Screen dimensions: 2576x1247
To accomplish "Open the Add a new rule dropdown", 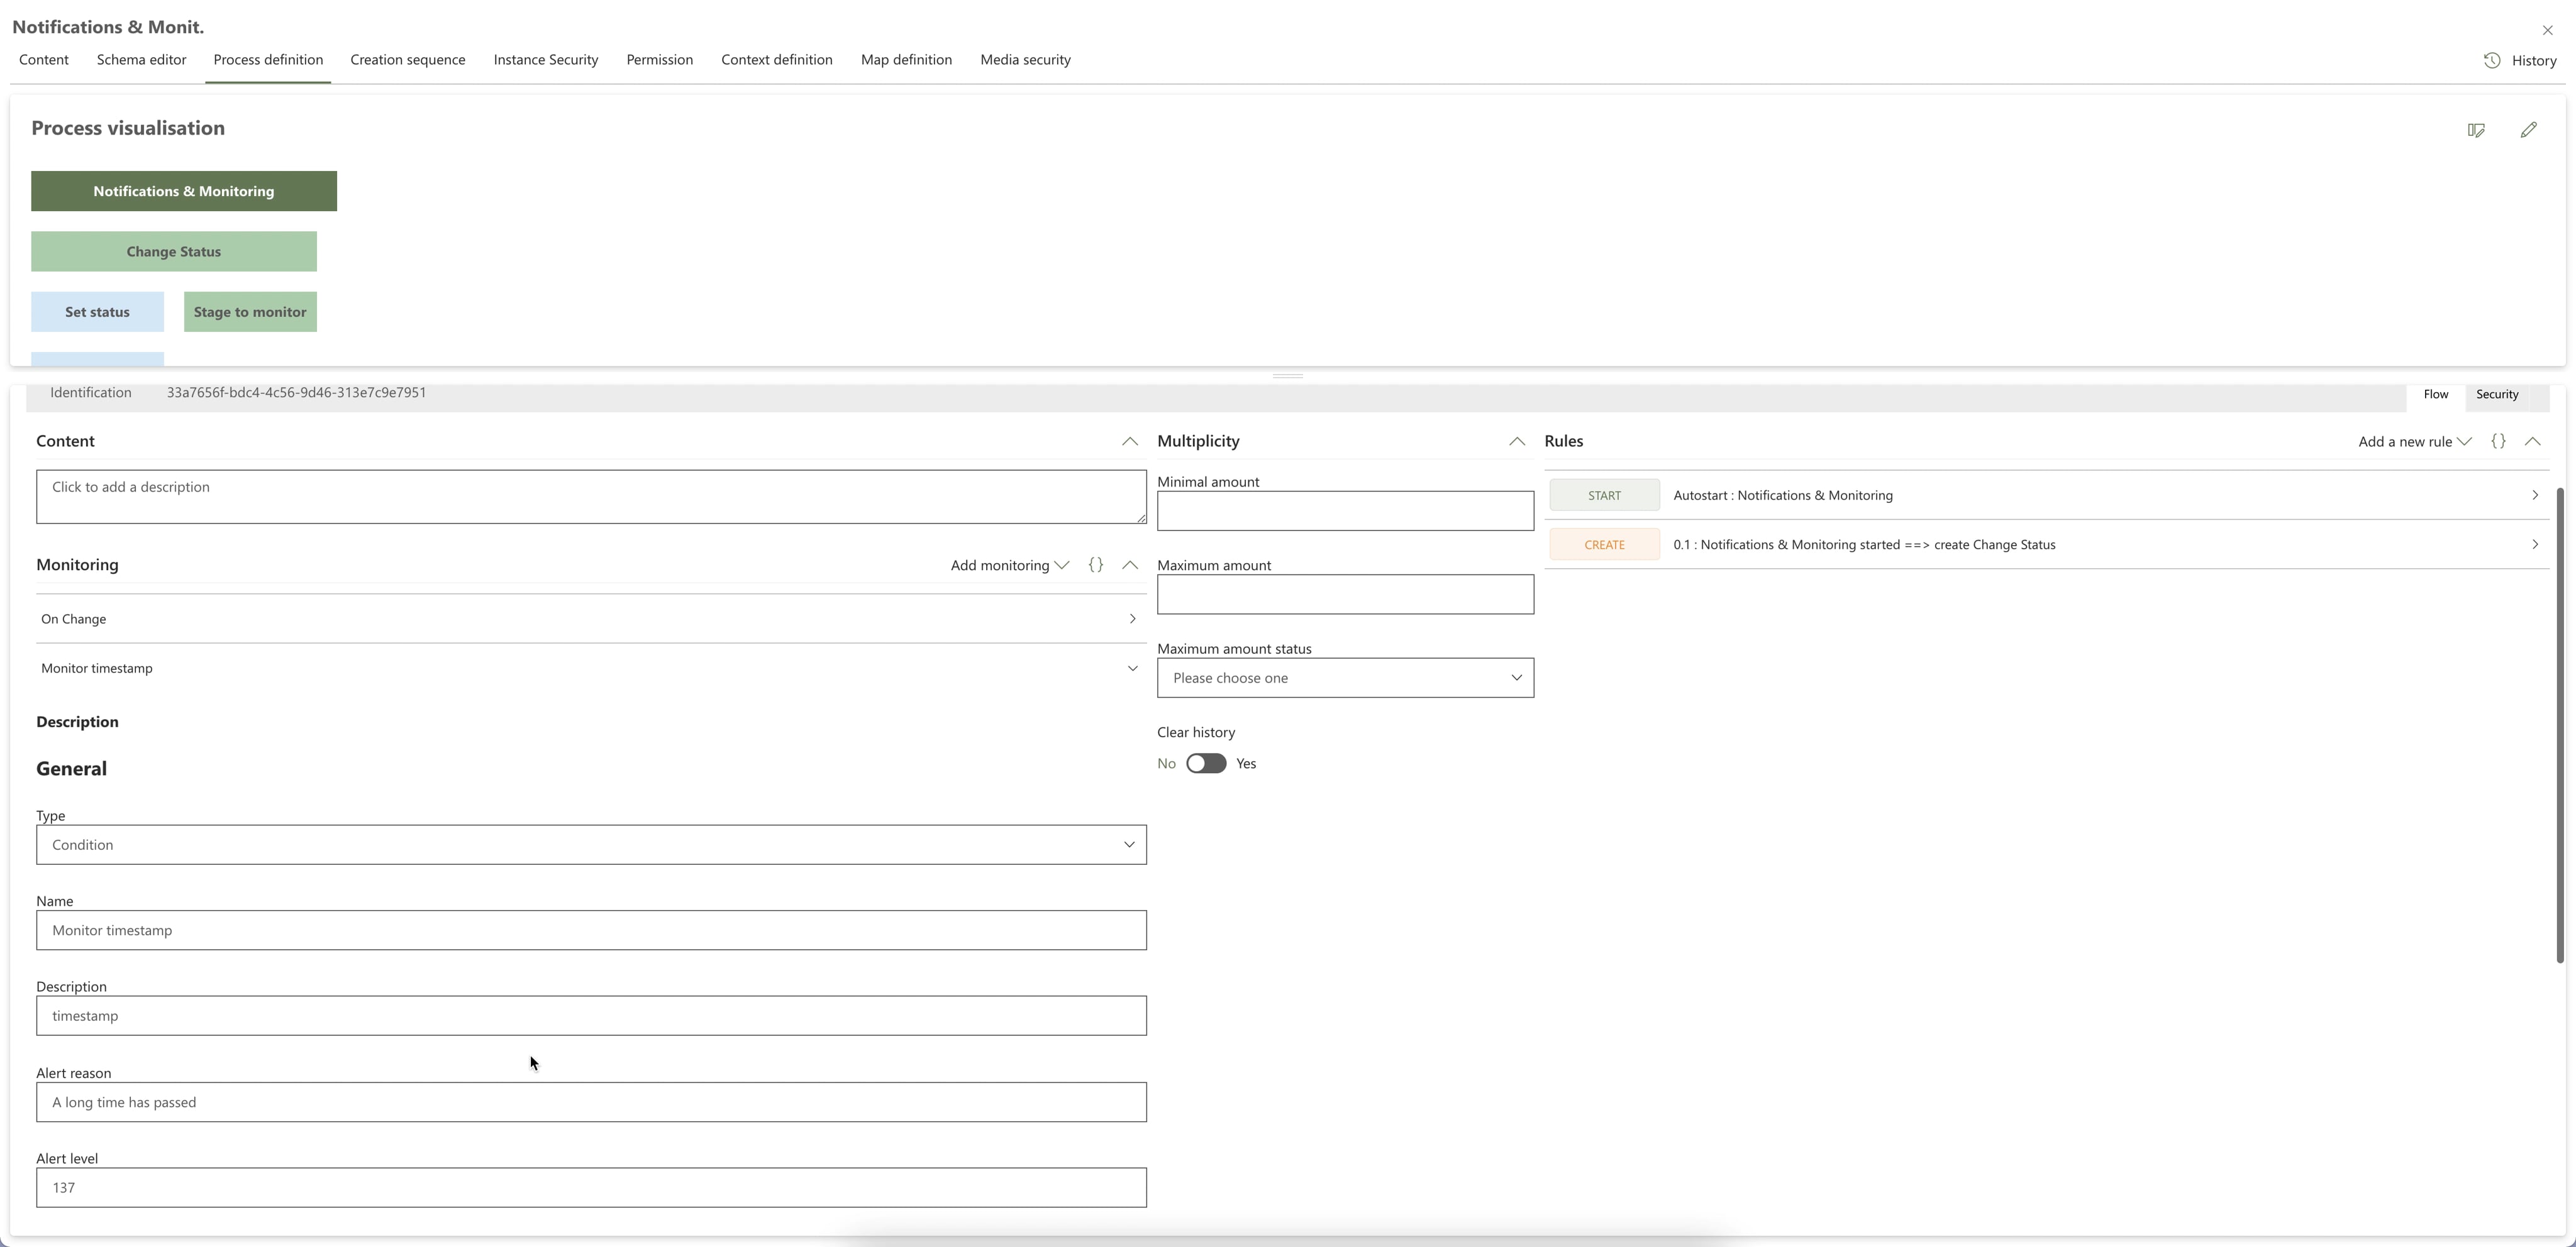I will 2415,442.
